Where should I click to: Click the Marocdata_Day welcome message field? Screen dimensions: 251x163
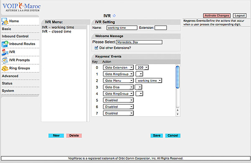tap(139, 42)
